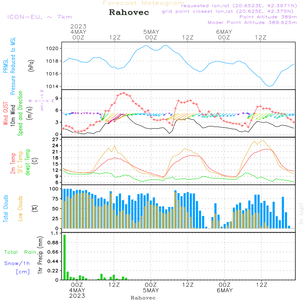
Task: Click the requested lon,lat coordinates text
Action: tap(239, 6)
